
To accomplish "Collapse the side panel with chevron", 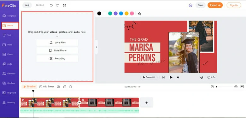I will [96, 47].
